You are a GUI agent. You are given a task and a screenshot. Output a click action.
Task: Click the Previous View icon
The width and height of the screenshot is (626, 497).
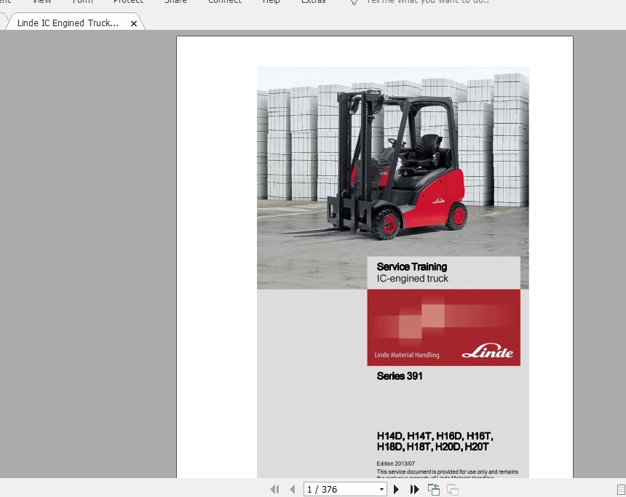point(434,490)
